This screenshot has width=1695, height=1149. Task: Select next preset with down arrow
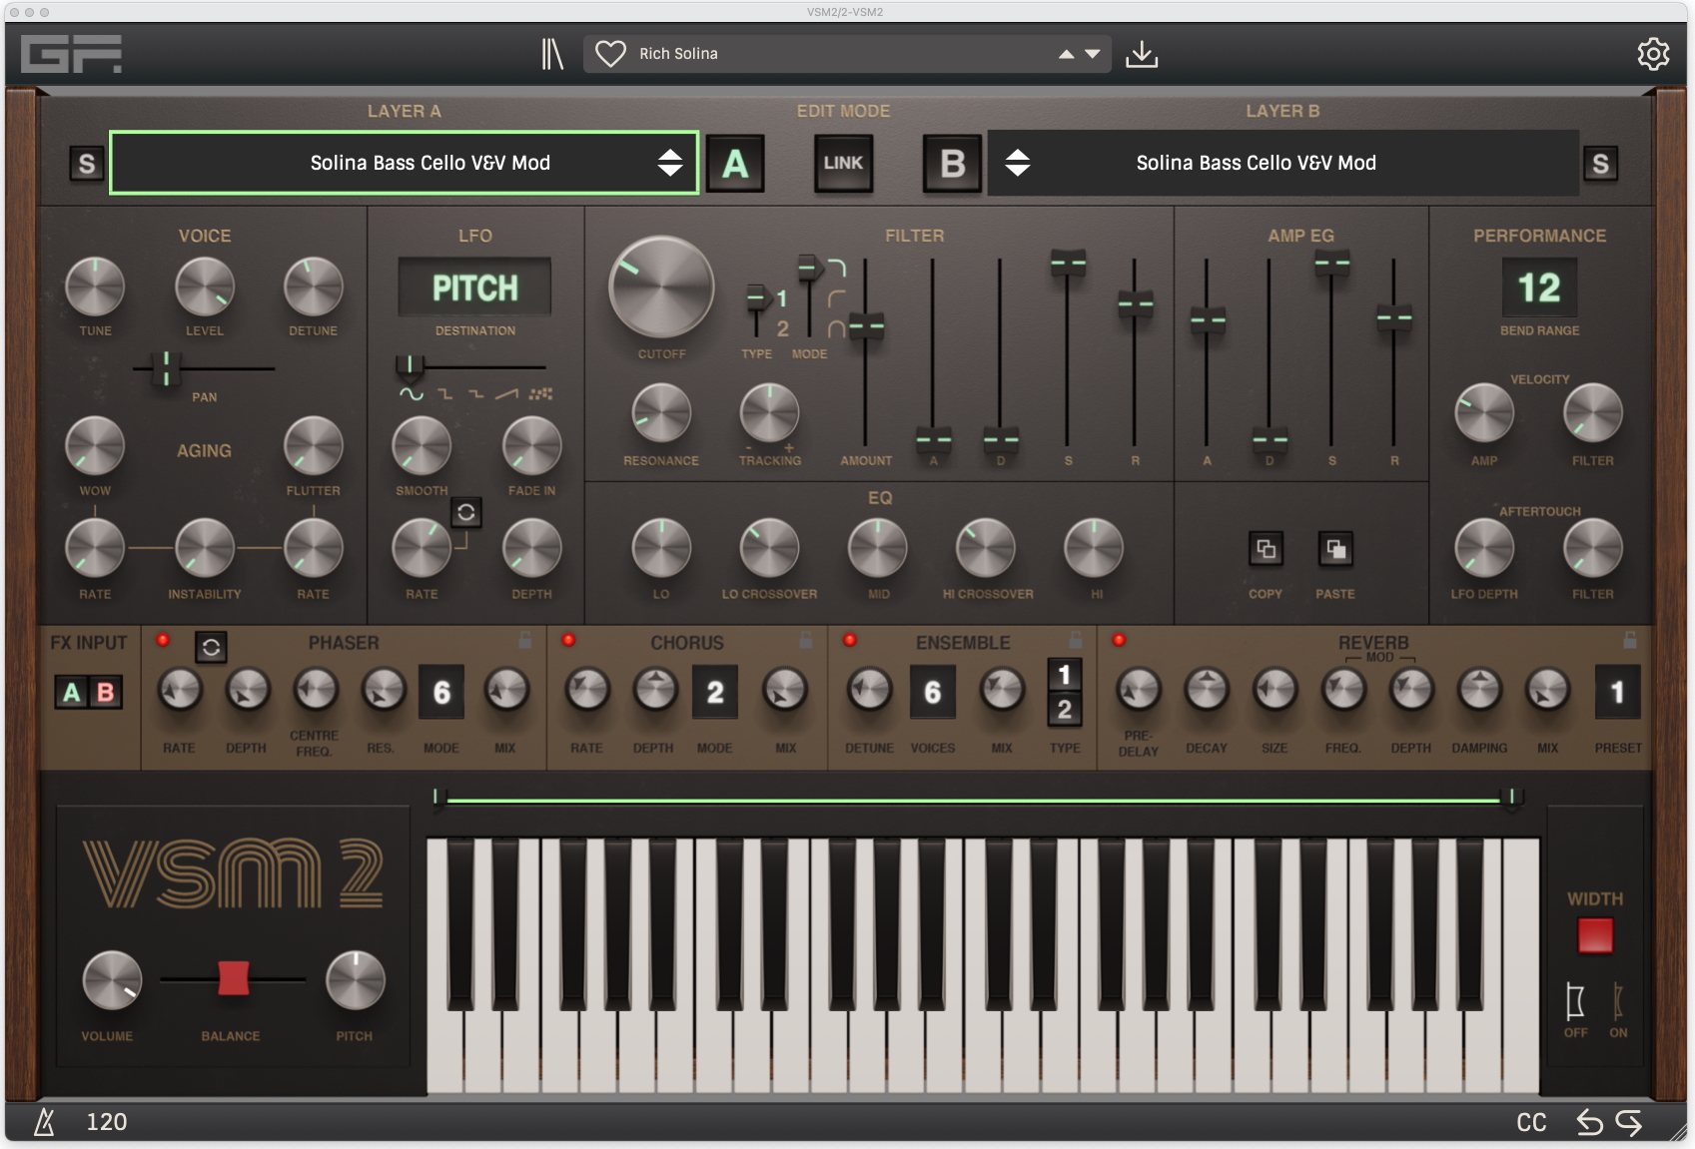(1093, 54)
